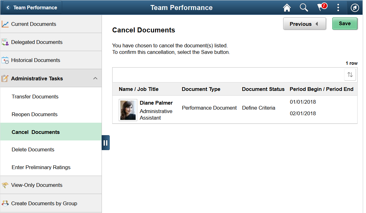Click the Current Documents chart icon
Screen dimensions: 366x213
coord(5,24)
